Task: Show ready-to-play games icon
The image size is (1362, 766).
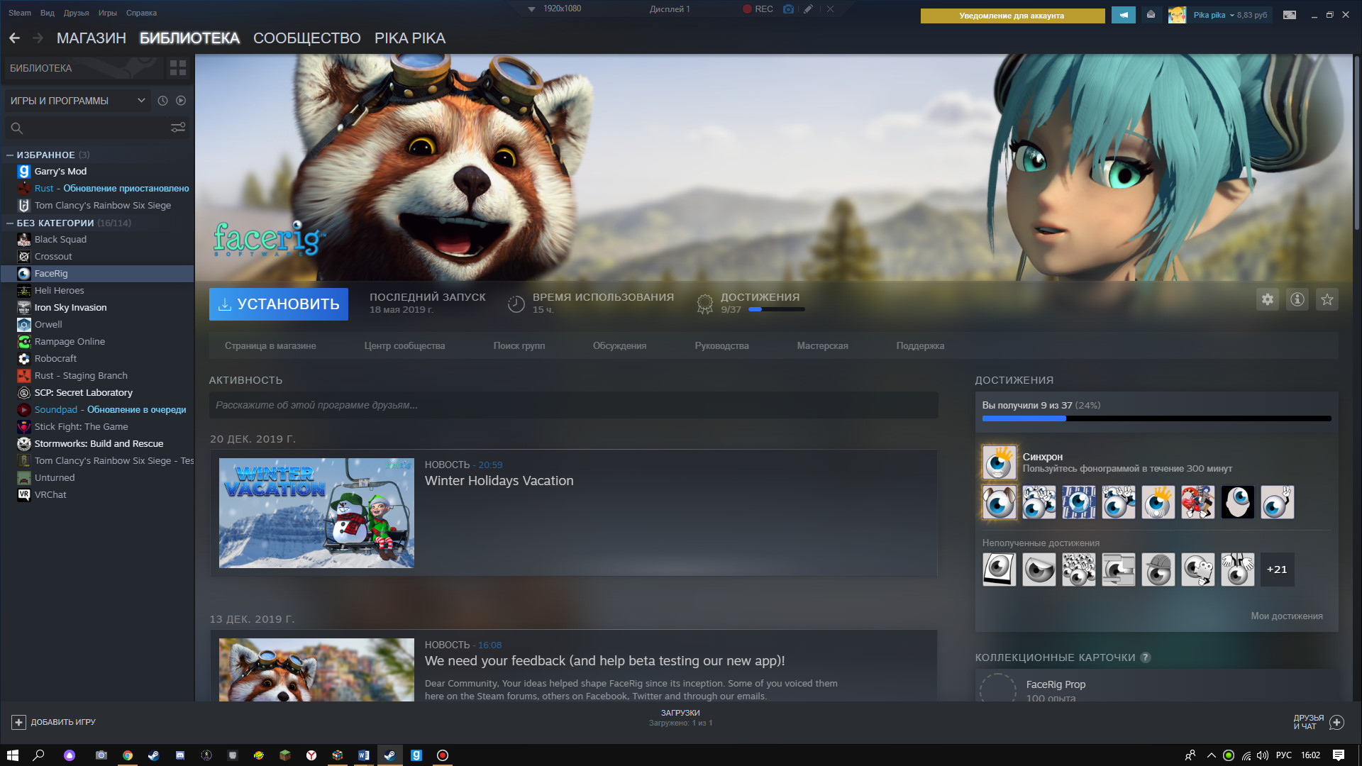Action: click(181, 101)
